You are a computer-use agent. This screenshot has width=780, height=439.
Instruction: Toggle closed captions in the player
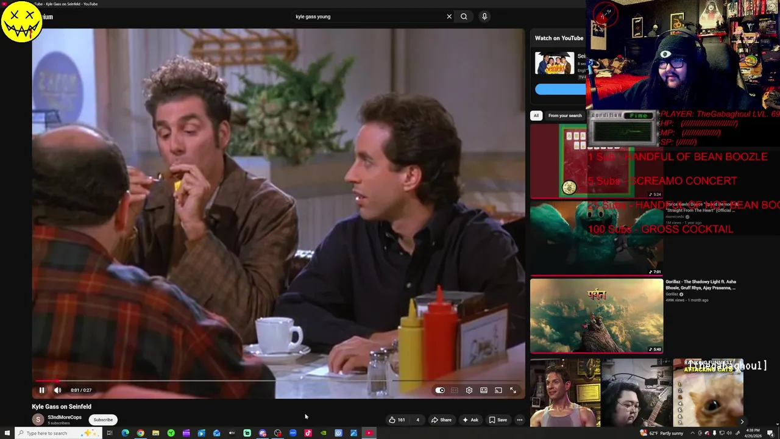tap(455, 390)
